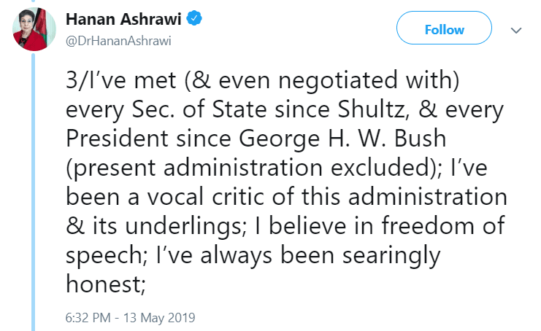Click 'Sec. of State' in the tweet
Viewport: 541px width, 331px height.
point(200,109)
